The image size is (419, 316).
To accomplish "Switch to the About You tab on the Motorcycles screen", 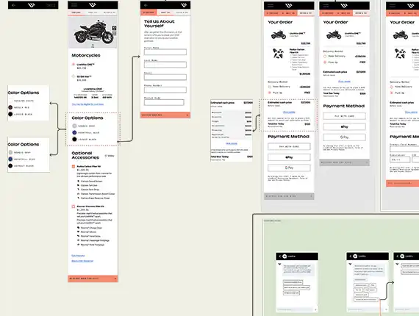I will 93,12.
